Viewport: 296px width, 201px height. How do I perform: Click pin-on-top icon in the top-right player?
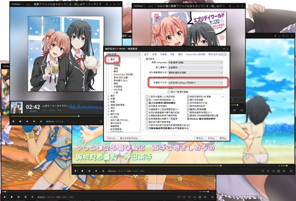tap(230, 6)
